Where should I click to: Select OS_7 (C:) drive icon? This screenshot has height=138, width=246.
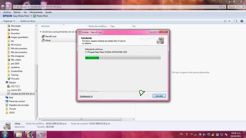point(9,86)
